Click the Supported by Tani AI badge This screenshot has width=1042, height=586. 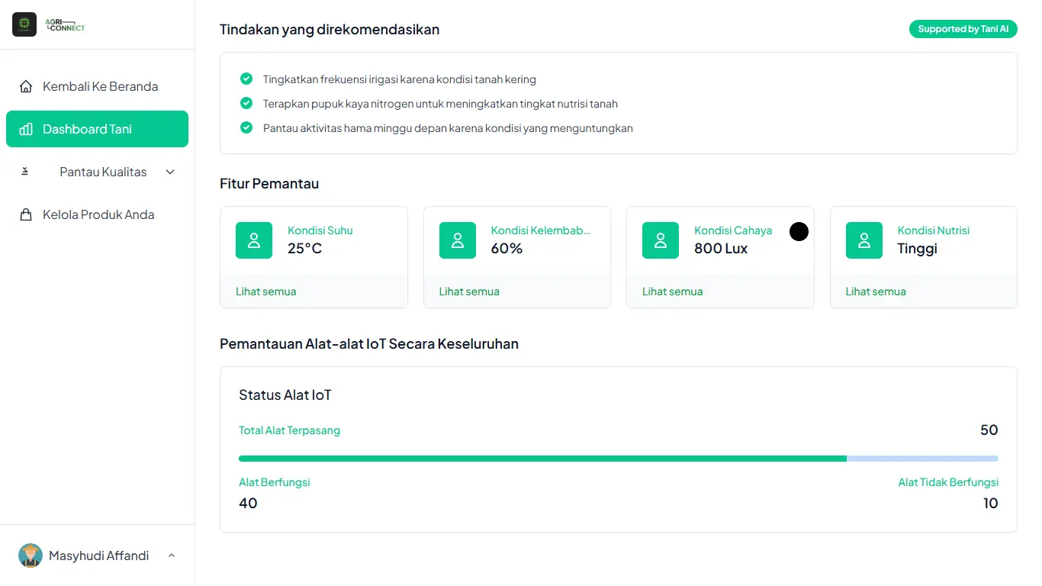963,28
